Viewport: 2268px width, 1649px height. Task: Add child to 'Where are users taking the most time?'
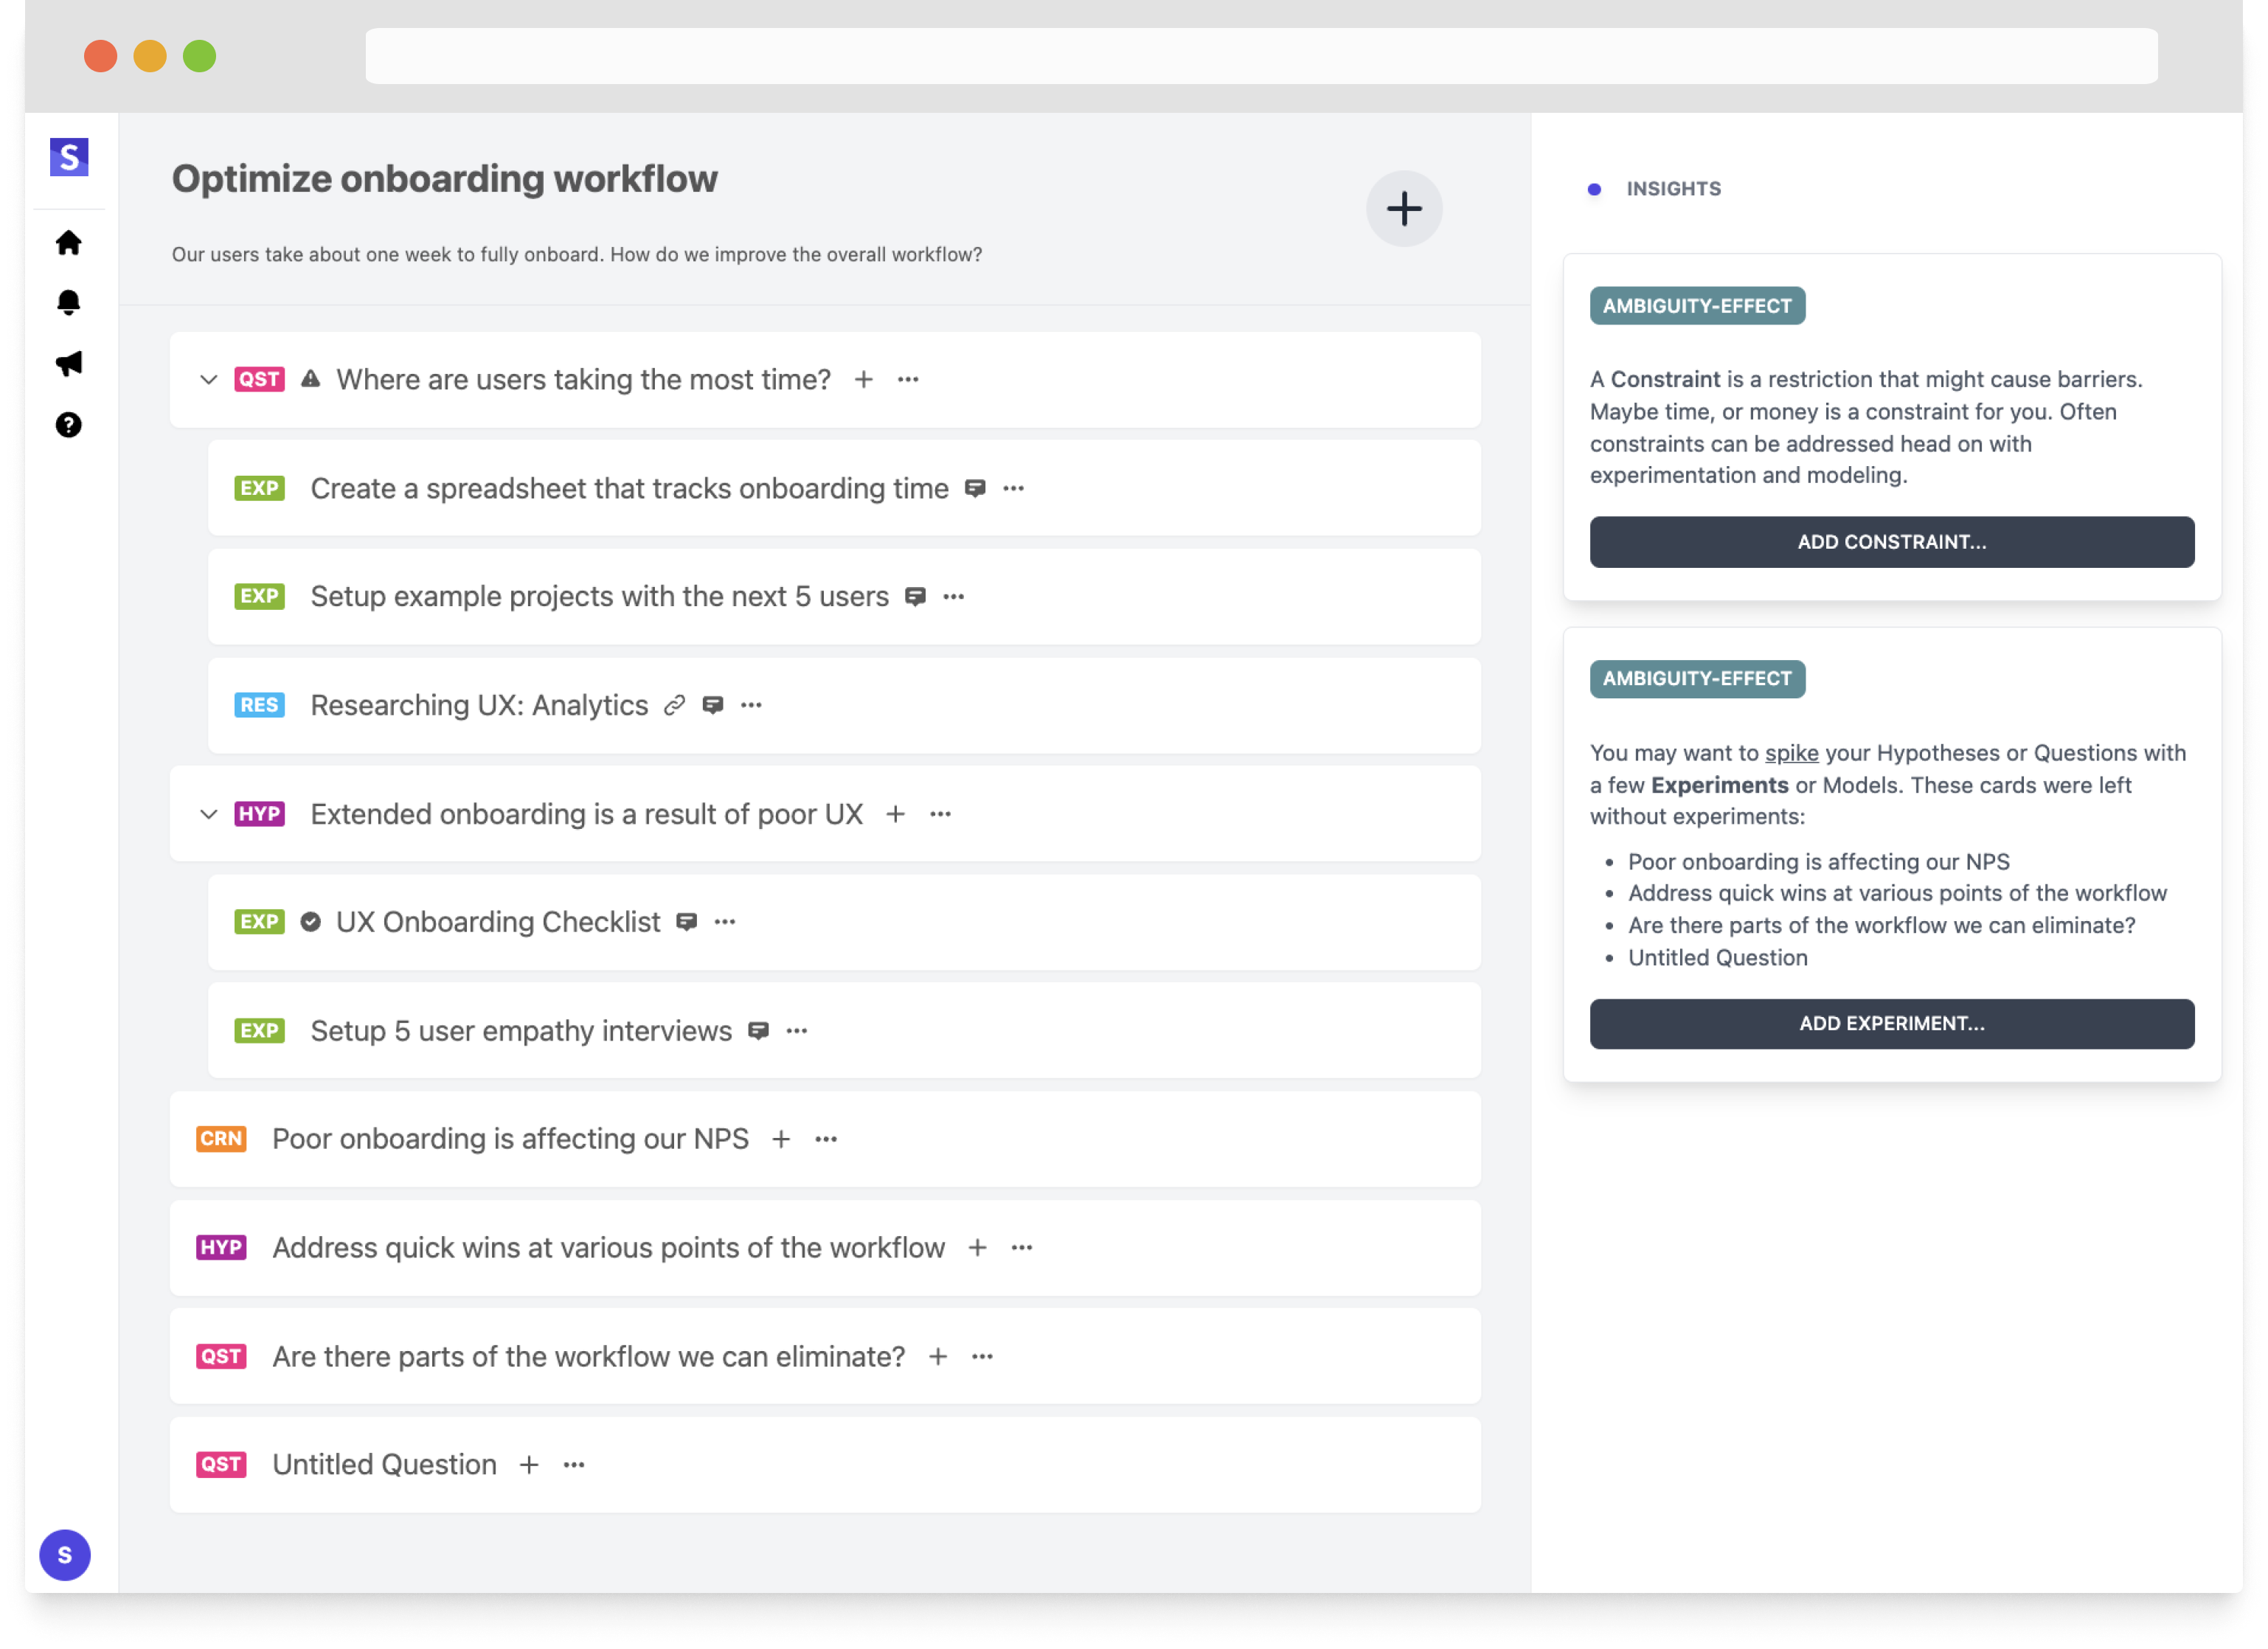point(864,380)
